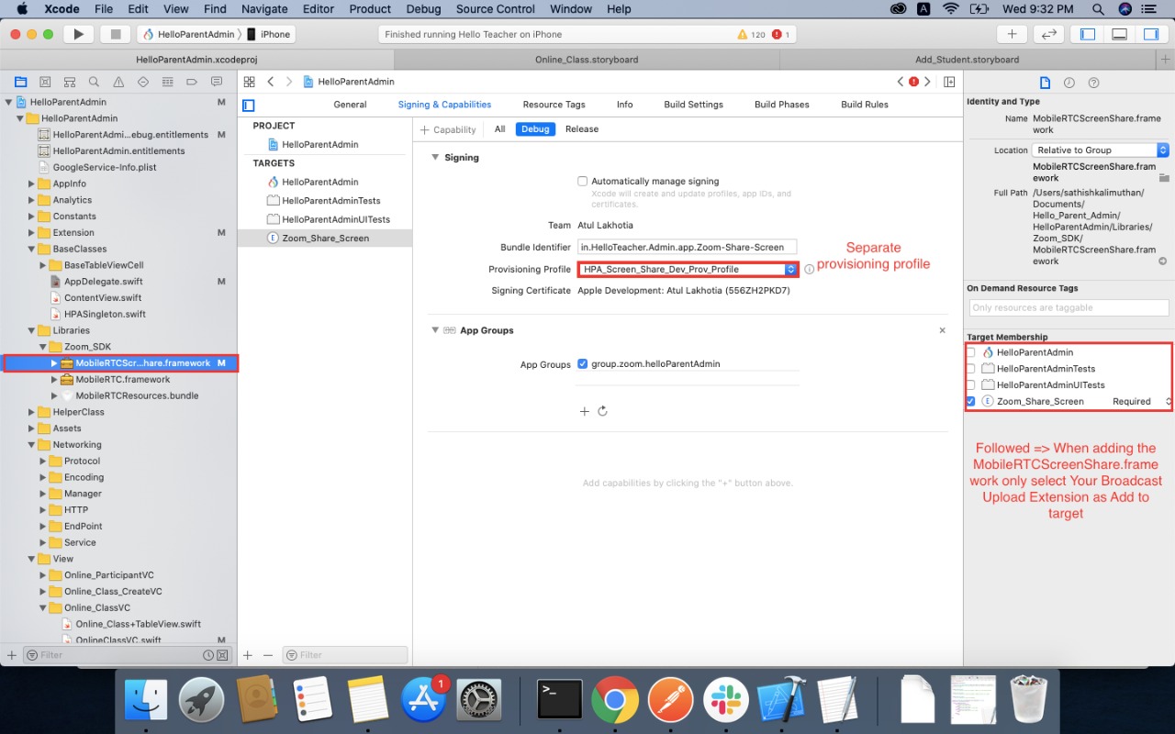Toggle the Debug area visibility
This screenshot has width=1175, height=734.
tap(1119, 34)
